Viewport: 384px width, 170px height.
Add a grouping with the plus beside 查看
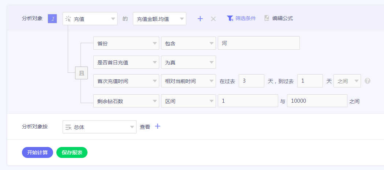[x=157, y=126]
